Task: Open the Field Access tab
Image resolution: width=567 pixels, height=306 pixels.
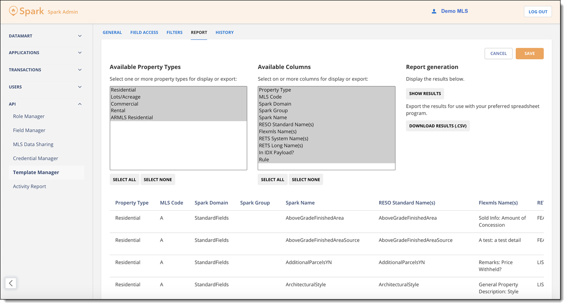Action: tap(144, 32)
